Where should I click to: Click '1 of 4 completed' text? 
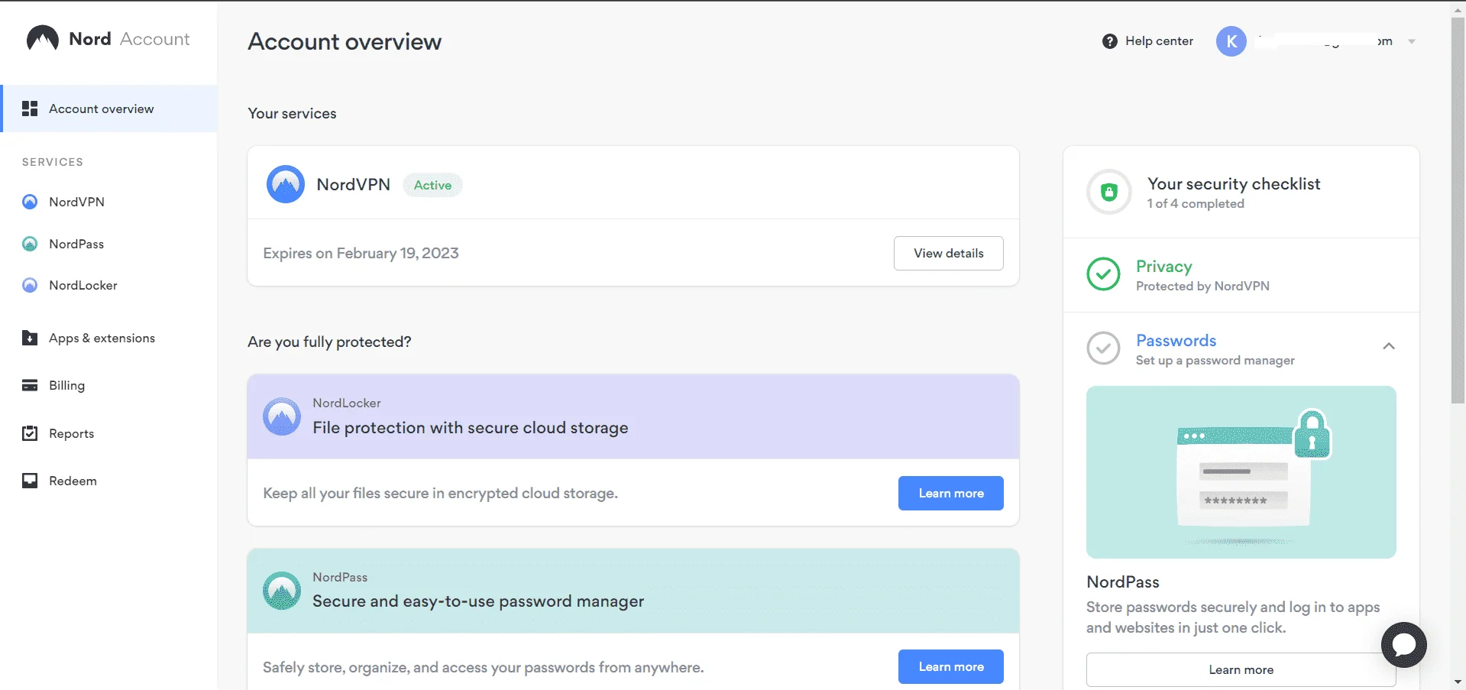(1196, 203)
